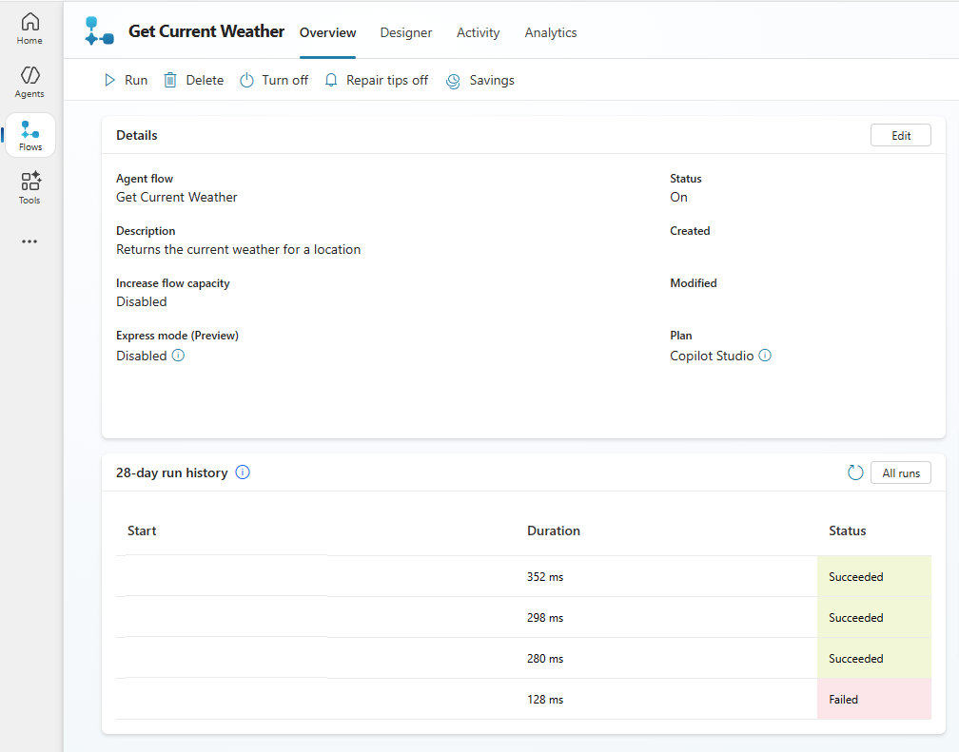Click 'Disabled' under Express mode (Preview)
959x752 pixels.
click(141, 356)
